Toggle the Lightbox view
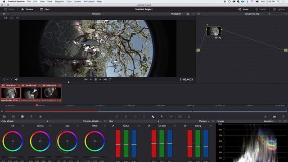 [279, 9]
